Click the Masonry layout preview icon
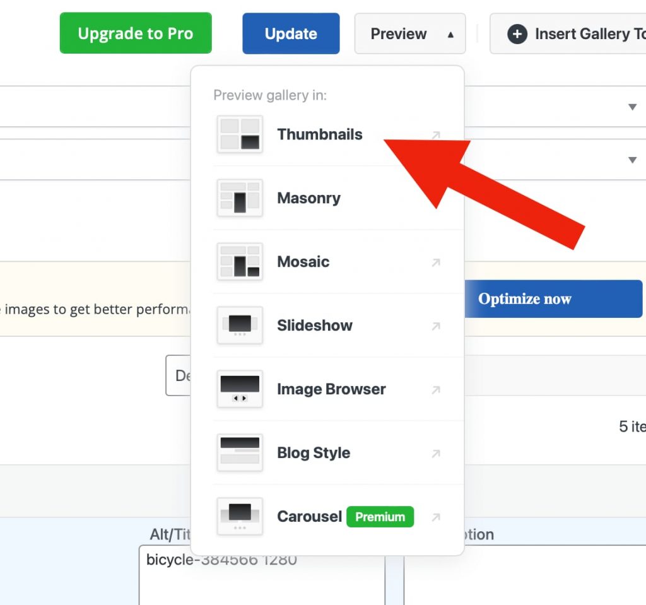This screenshot has height=605, width=646. tap(240, 198)
